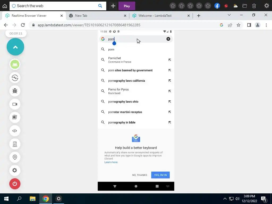Open the Chrome three-dot menu

click(x=266, y=25)
